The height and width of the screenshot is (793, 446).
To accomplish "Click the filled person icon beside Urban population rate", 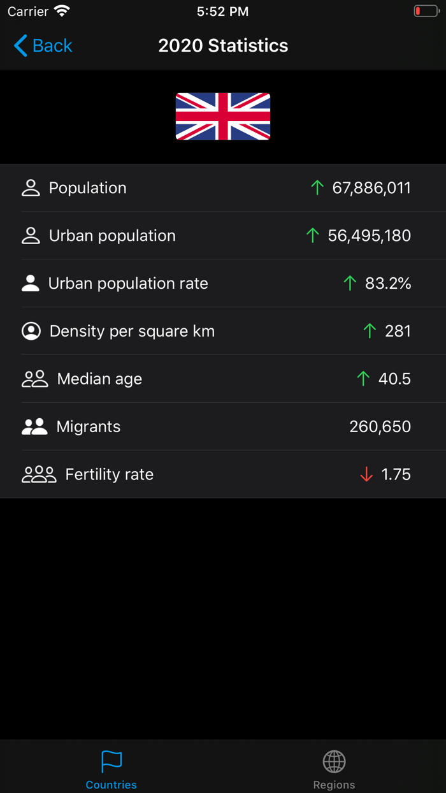I will pyautogui.click(x=31, y=283).
